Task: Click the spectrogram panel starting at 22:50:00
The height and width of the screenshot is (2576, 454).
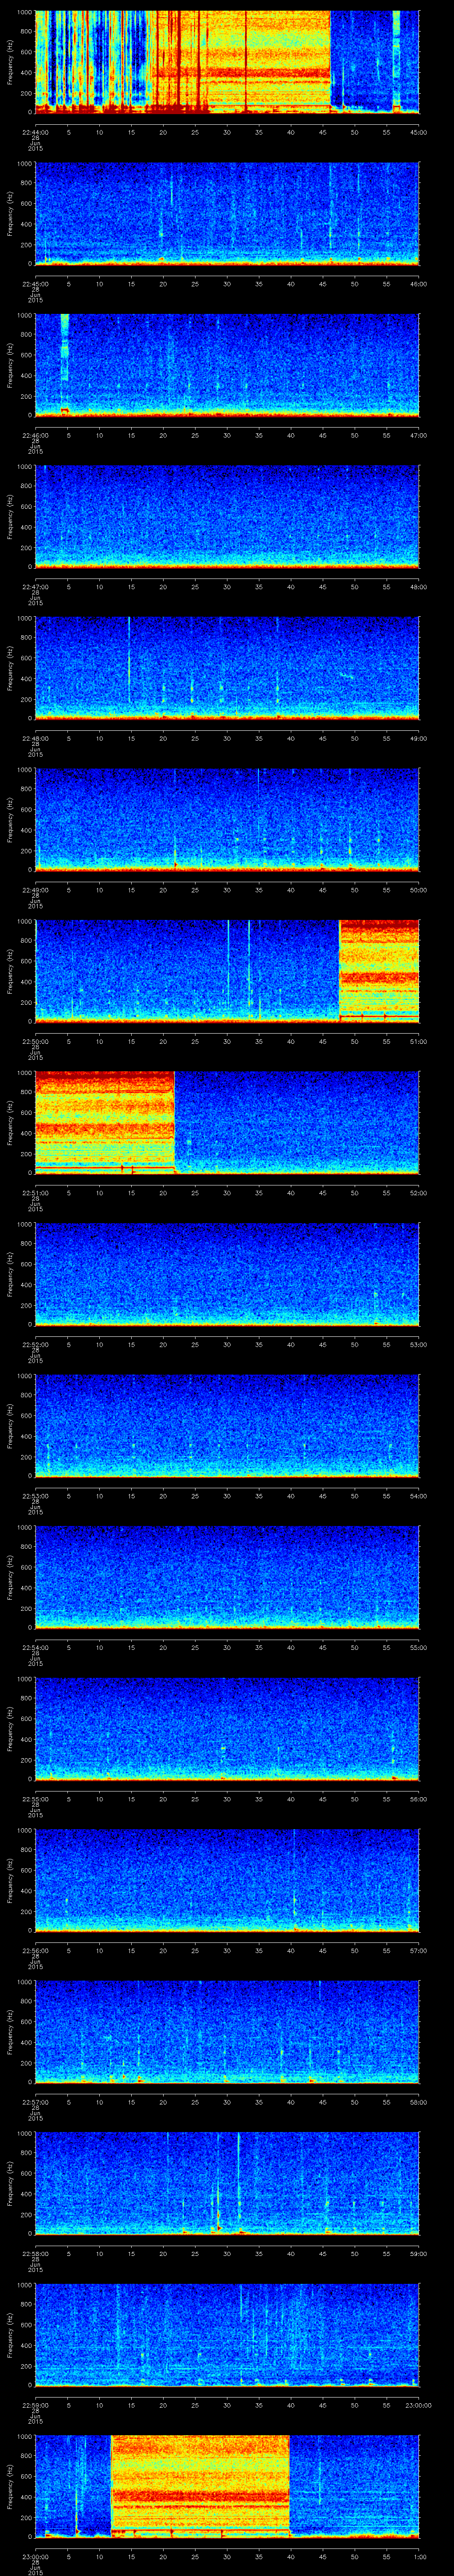Action: 227,971
